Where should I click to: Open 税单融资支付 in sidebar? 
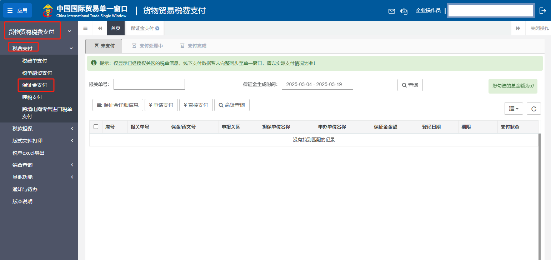(37, 73)
